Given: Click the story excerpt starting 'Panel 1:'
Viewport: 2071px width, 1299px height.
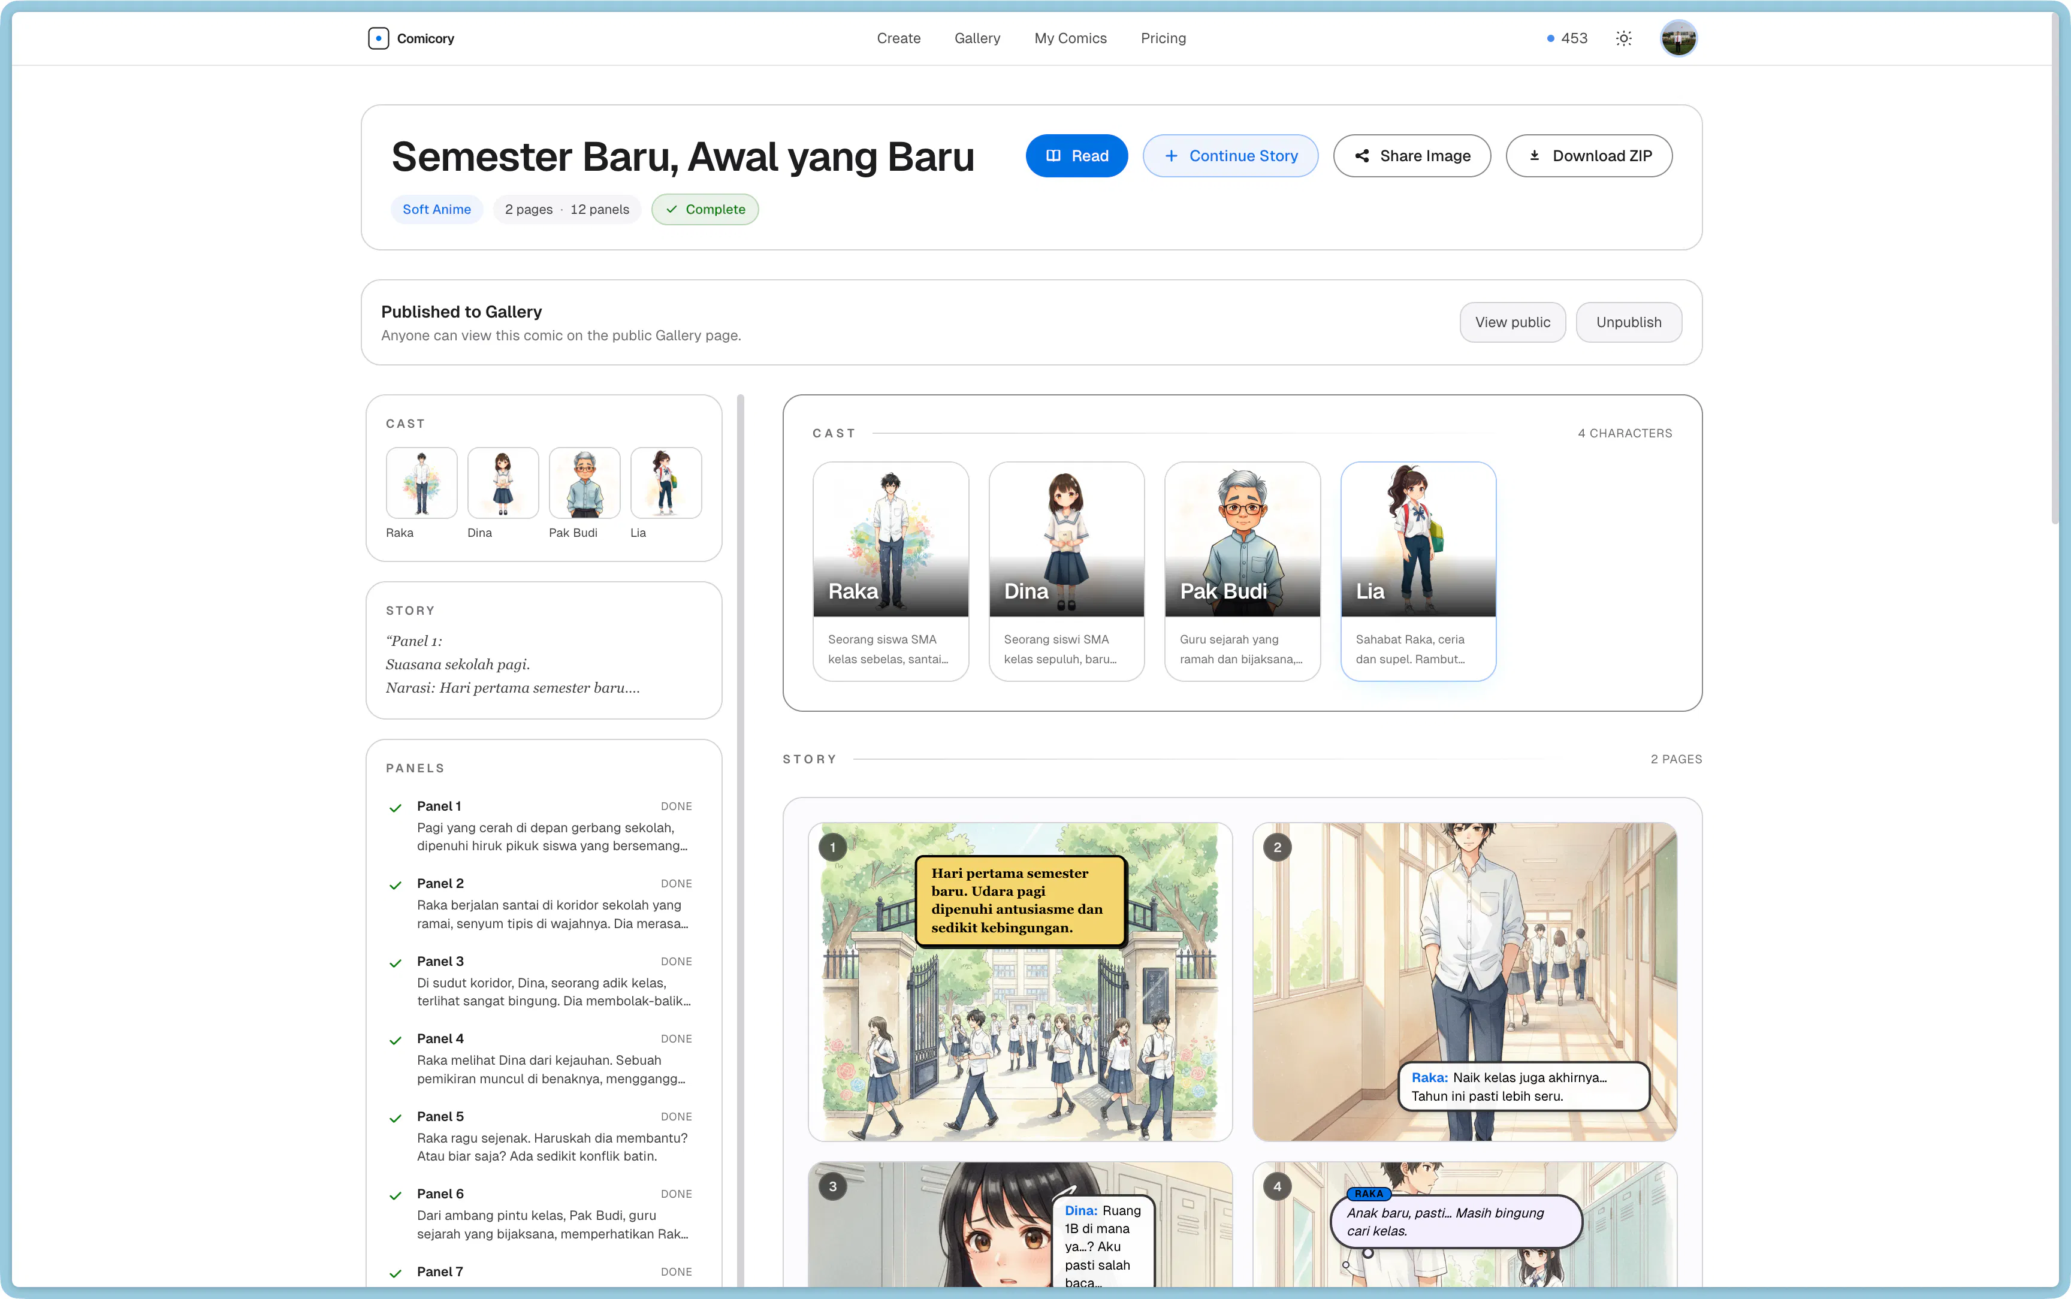Looking at the screenshot, I should tap(513, 664).
